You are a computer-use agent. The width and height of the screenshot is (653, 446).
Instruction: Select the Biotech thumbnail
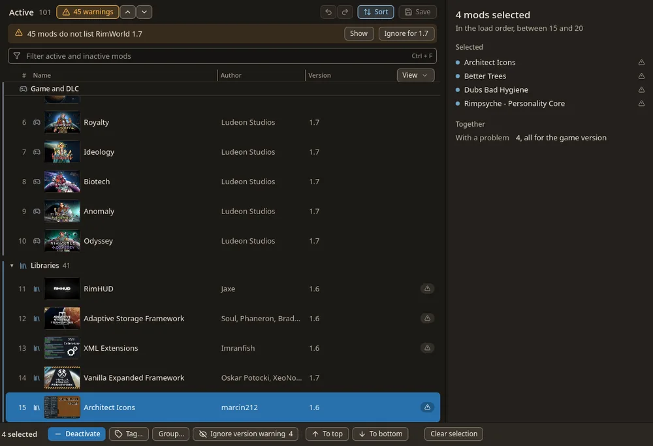click(62, 182)
